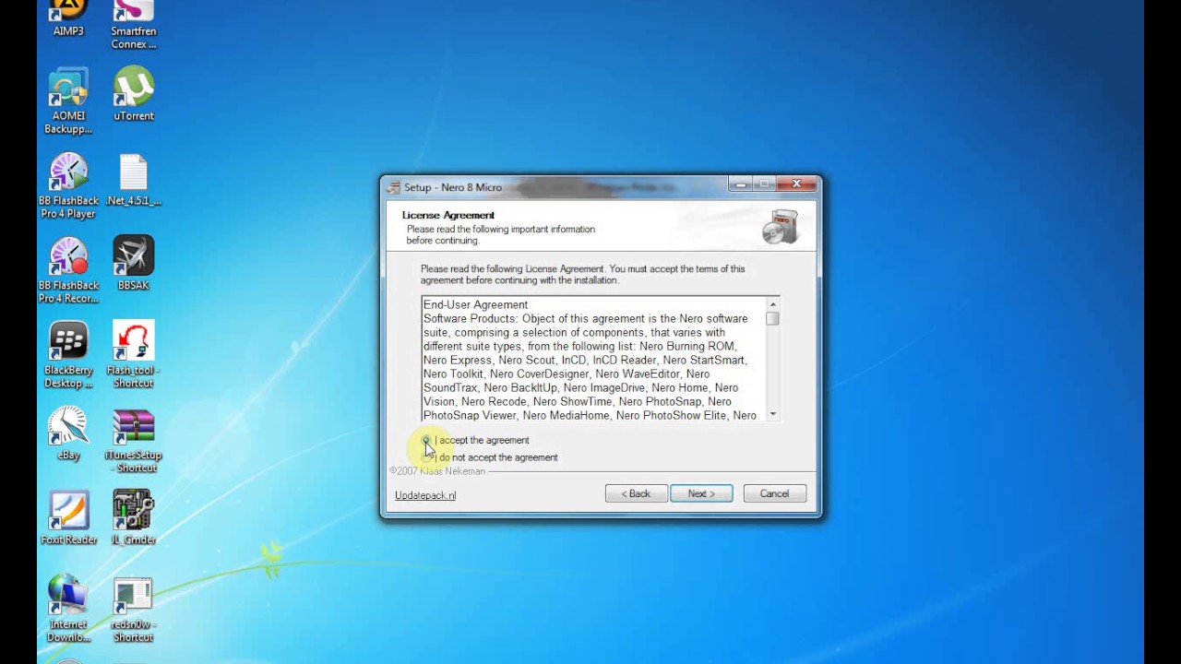Select the iTunesSetup shortcut icon
Viewport: 1181px width, 664px height.
pos(133,440)
